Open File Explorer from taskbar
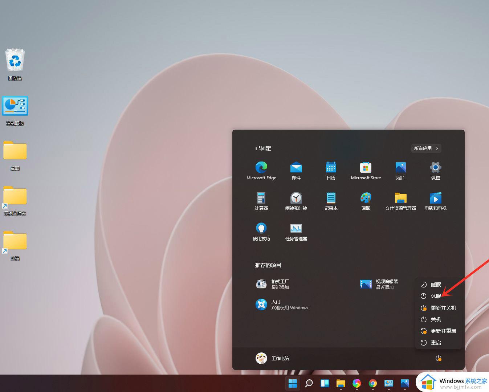489x392 pixels. [x=341, y=383]
